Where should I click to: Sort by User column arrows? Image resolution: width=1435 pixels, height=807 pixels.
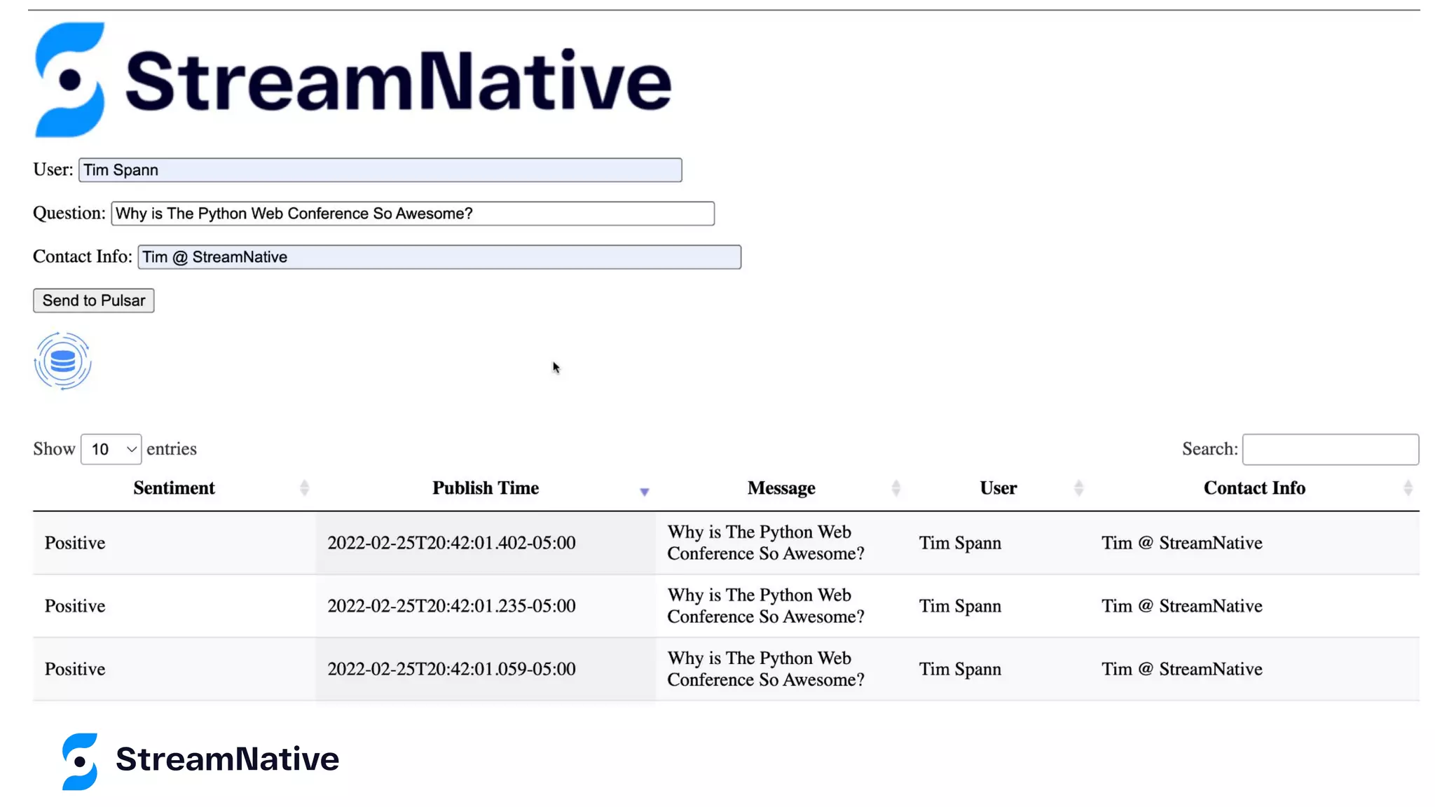(x=1078, y=488)
